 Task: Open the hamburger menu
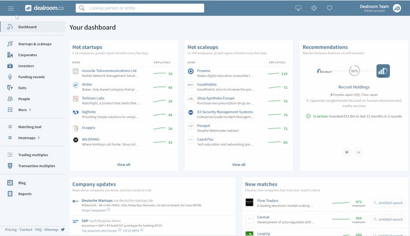pos(11,8)
